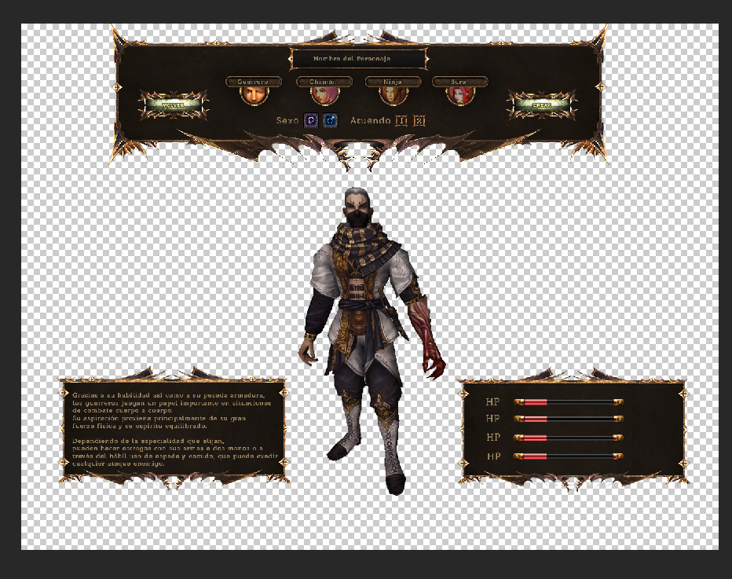Switch to the Guerrero class label
Image resolution: width=732 pixels, height=579 pixels.
point(254,82)
